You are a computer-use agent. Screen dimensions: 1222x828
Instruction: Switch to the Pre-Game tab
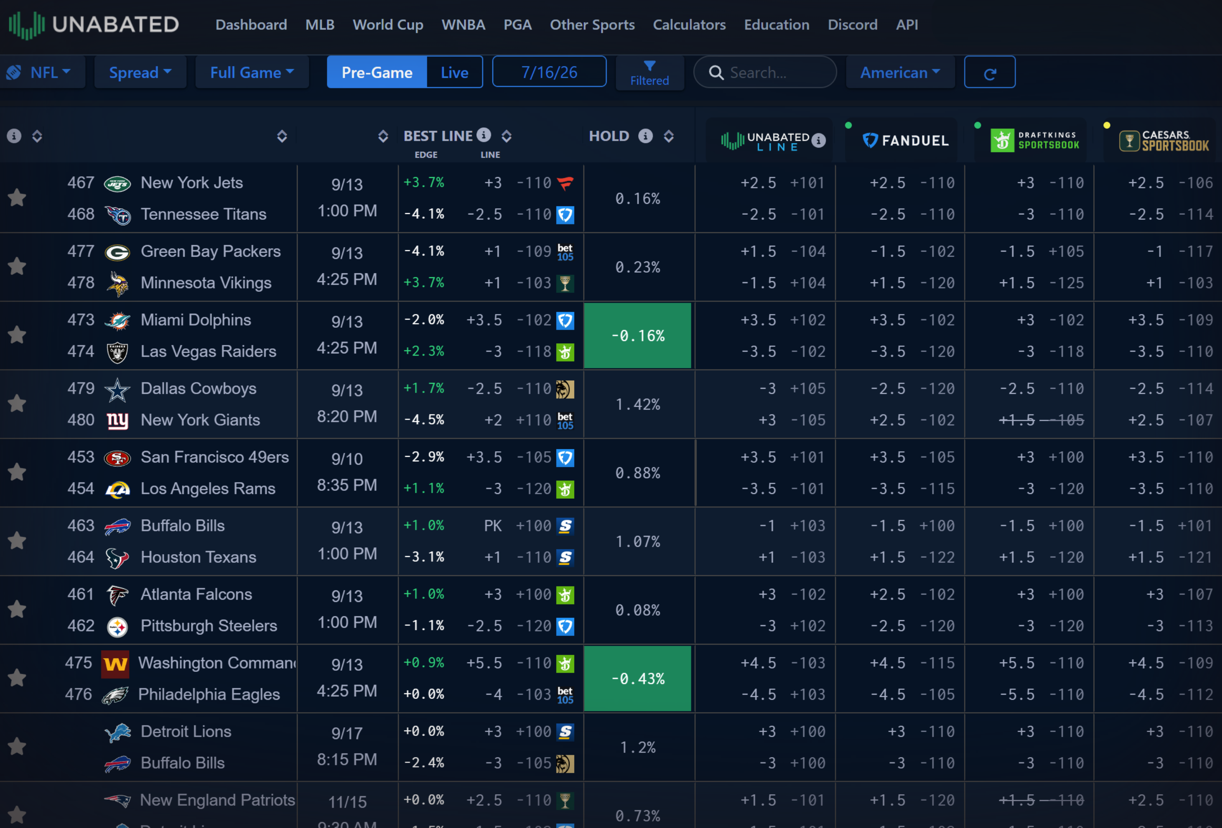coord(377,72)
